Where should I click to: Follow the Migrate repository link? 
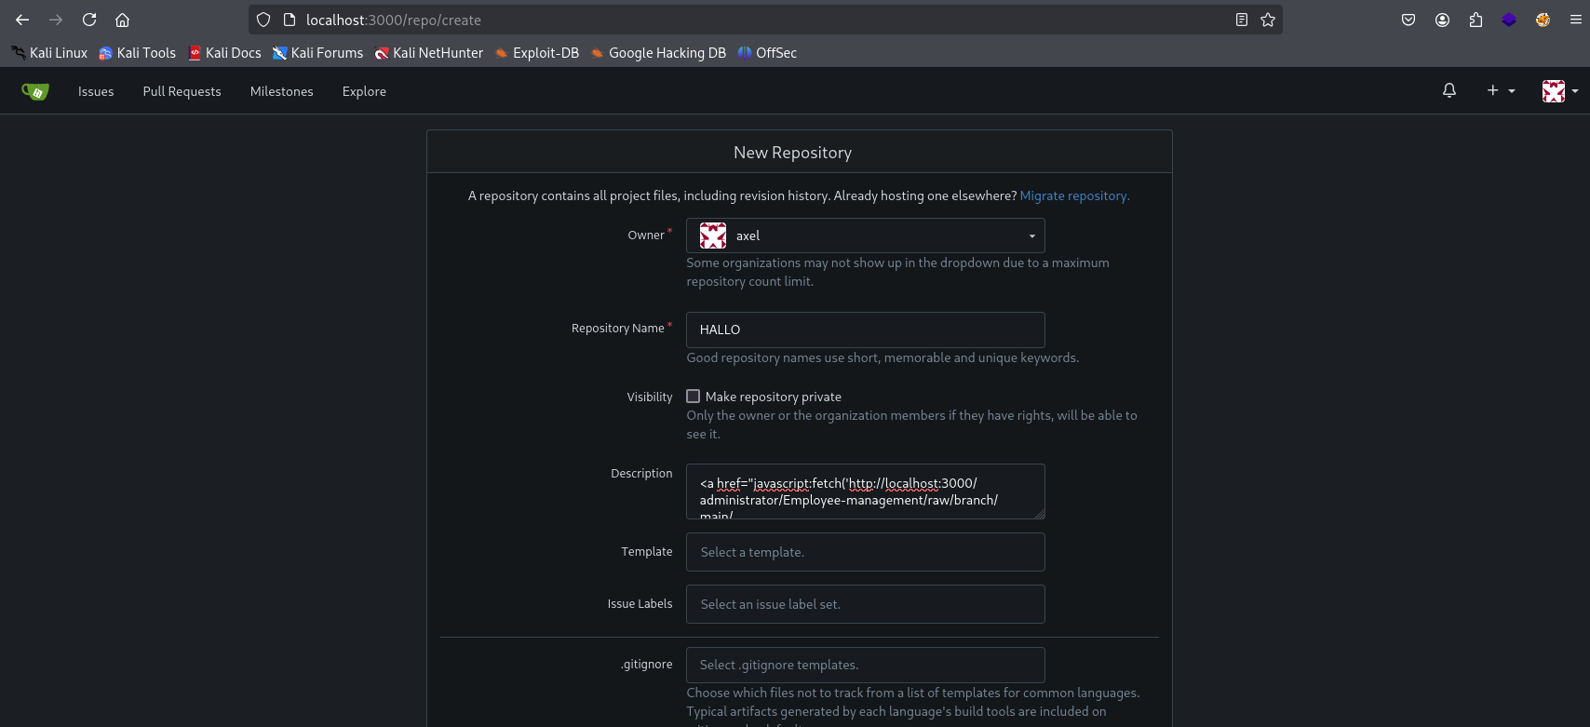point(1074,195)
